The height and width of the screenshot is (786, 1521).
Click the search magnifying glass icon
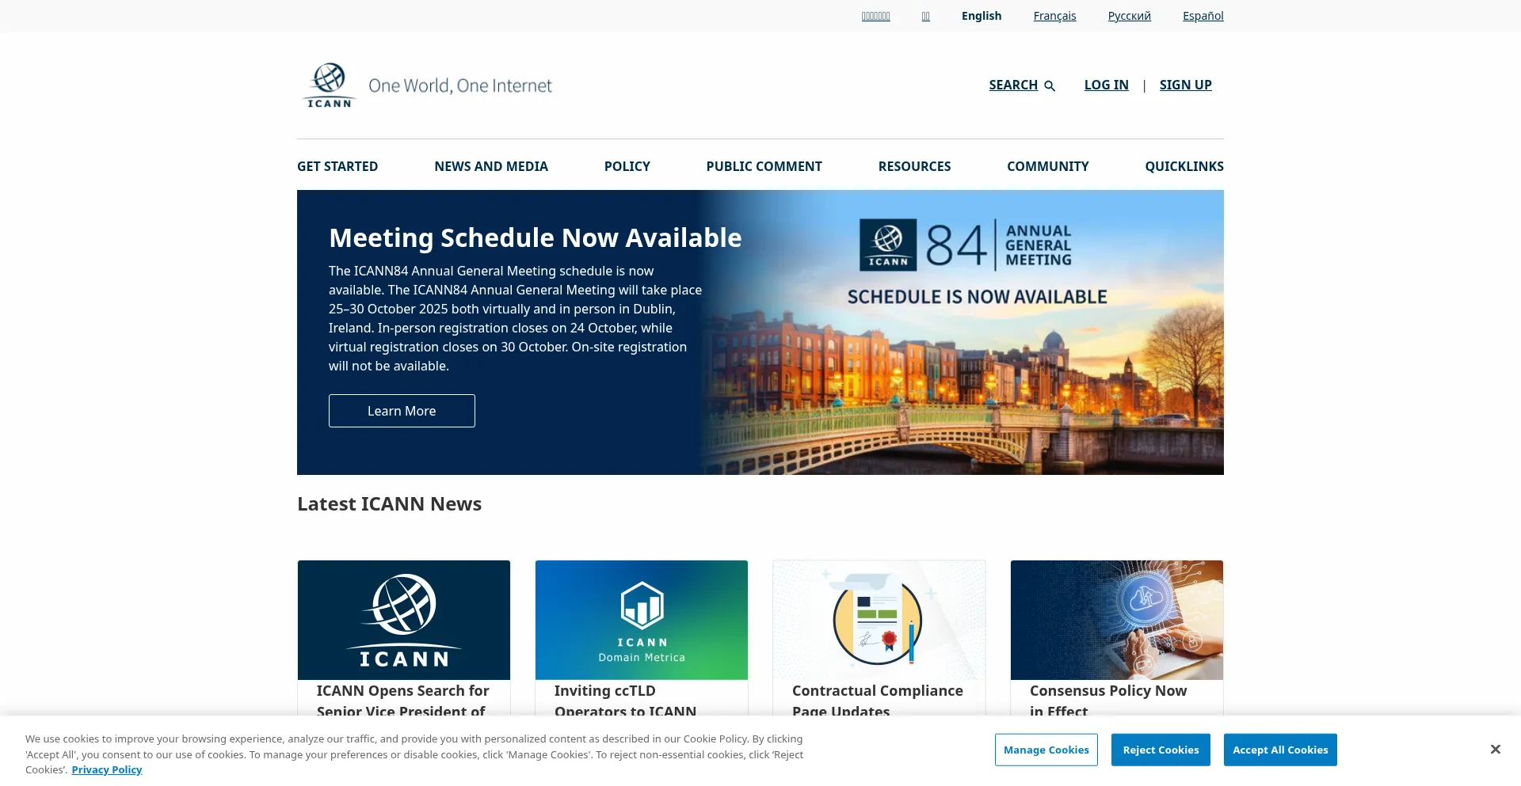click(x=1050, y=85)
